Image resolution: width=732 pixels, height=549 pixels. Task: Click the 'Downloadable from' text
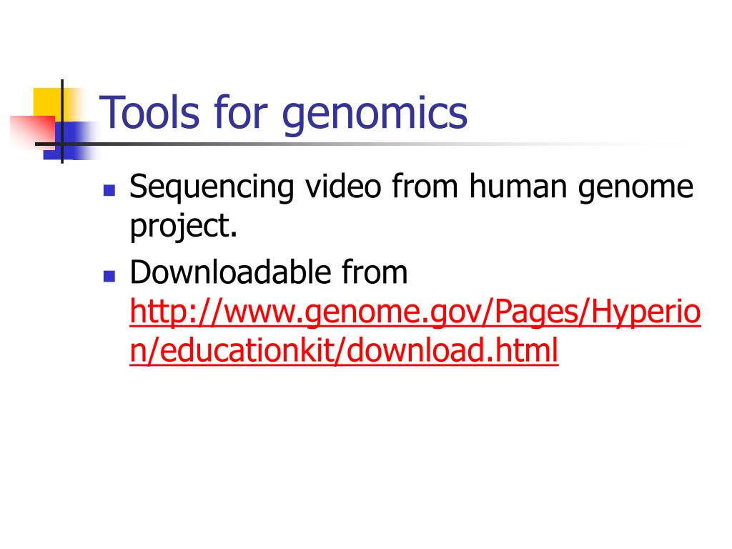(x=269, y=272)
